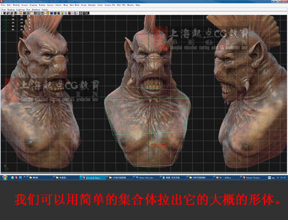Expand the Panels menu in viewport

pos(45,10)
